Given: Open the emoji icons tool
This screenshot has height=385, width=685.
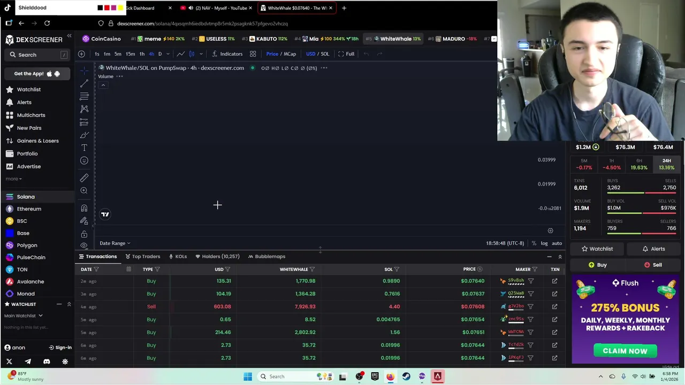Looking at the screenshot, I should pos(84,160).
